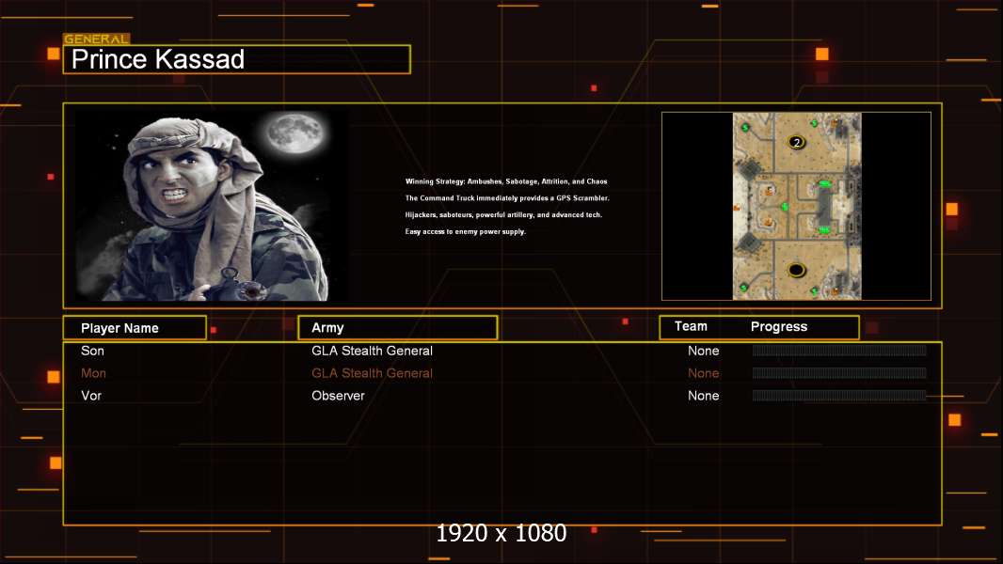The height and width of the screenshot is (564, 1003).
Task: Click the progress bar for player Mon
Action: (839, 372)
